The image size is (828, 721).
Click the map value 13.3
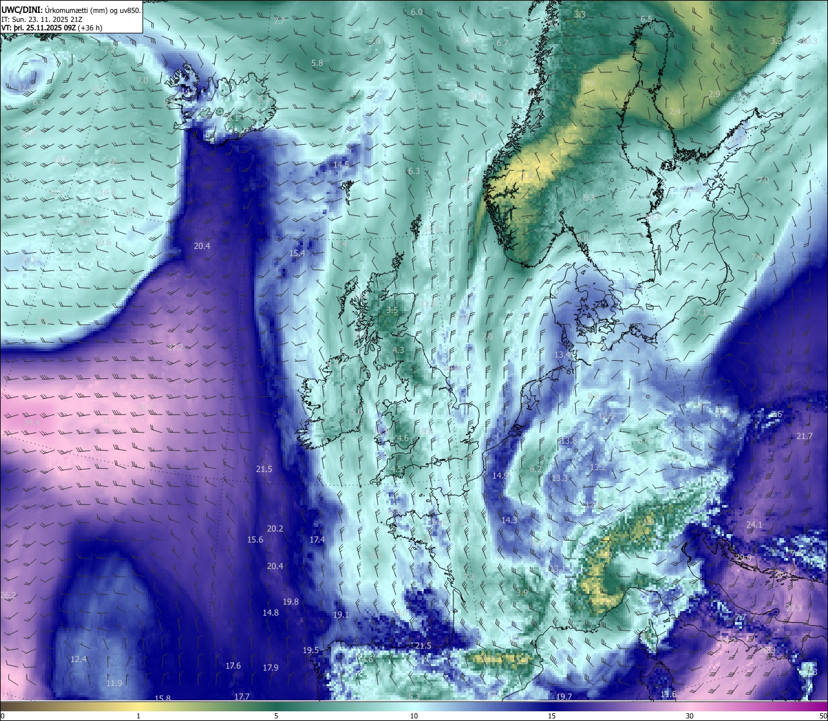pos(560,479)
